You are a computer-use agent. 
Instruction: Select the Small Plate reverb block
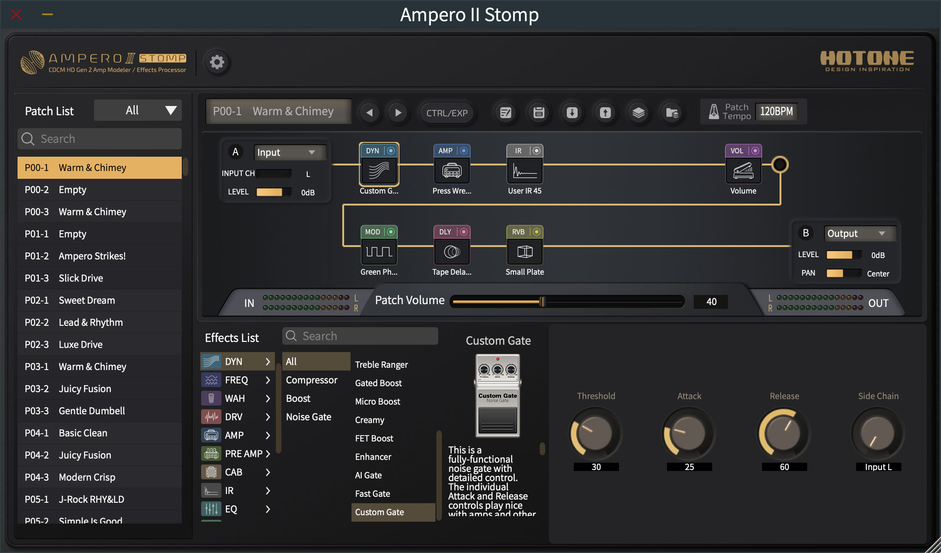(x=524, y=251)
